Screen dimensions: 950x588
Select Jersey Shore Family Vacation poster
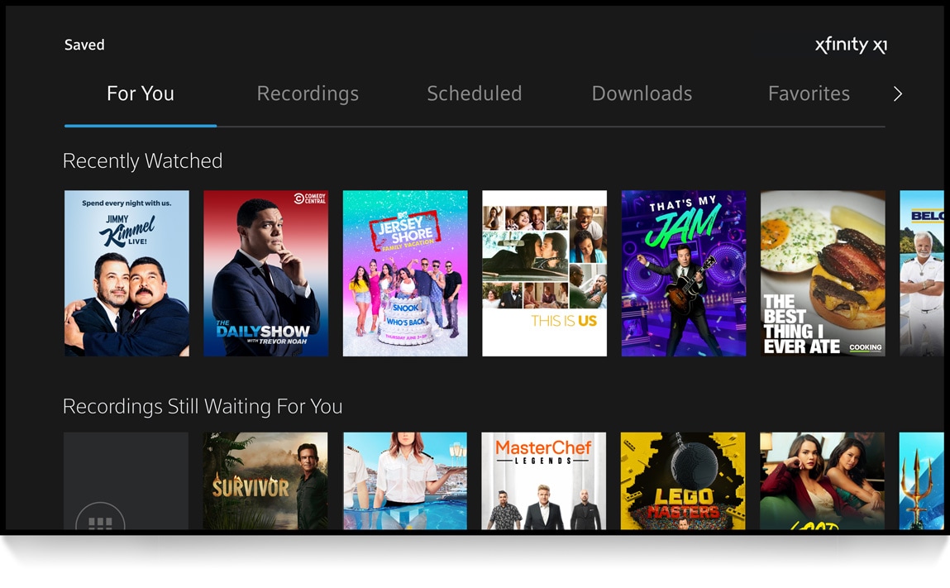pyautogui.click(x=405, y=274)
